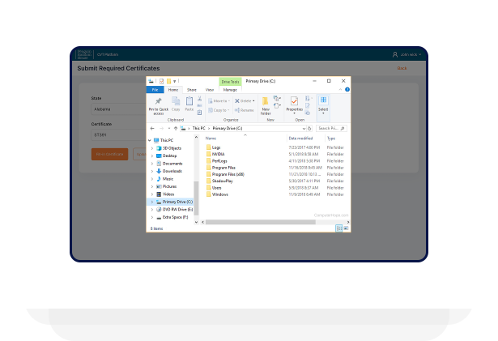The image size is (498, 341).
Task: Click the Back link on the Certificates page
Action: coord(402,68)
